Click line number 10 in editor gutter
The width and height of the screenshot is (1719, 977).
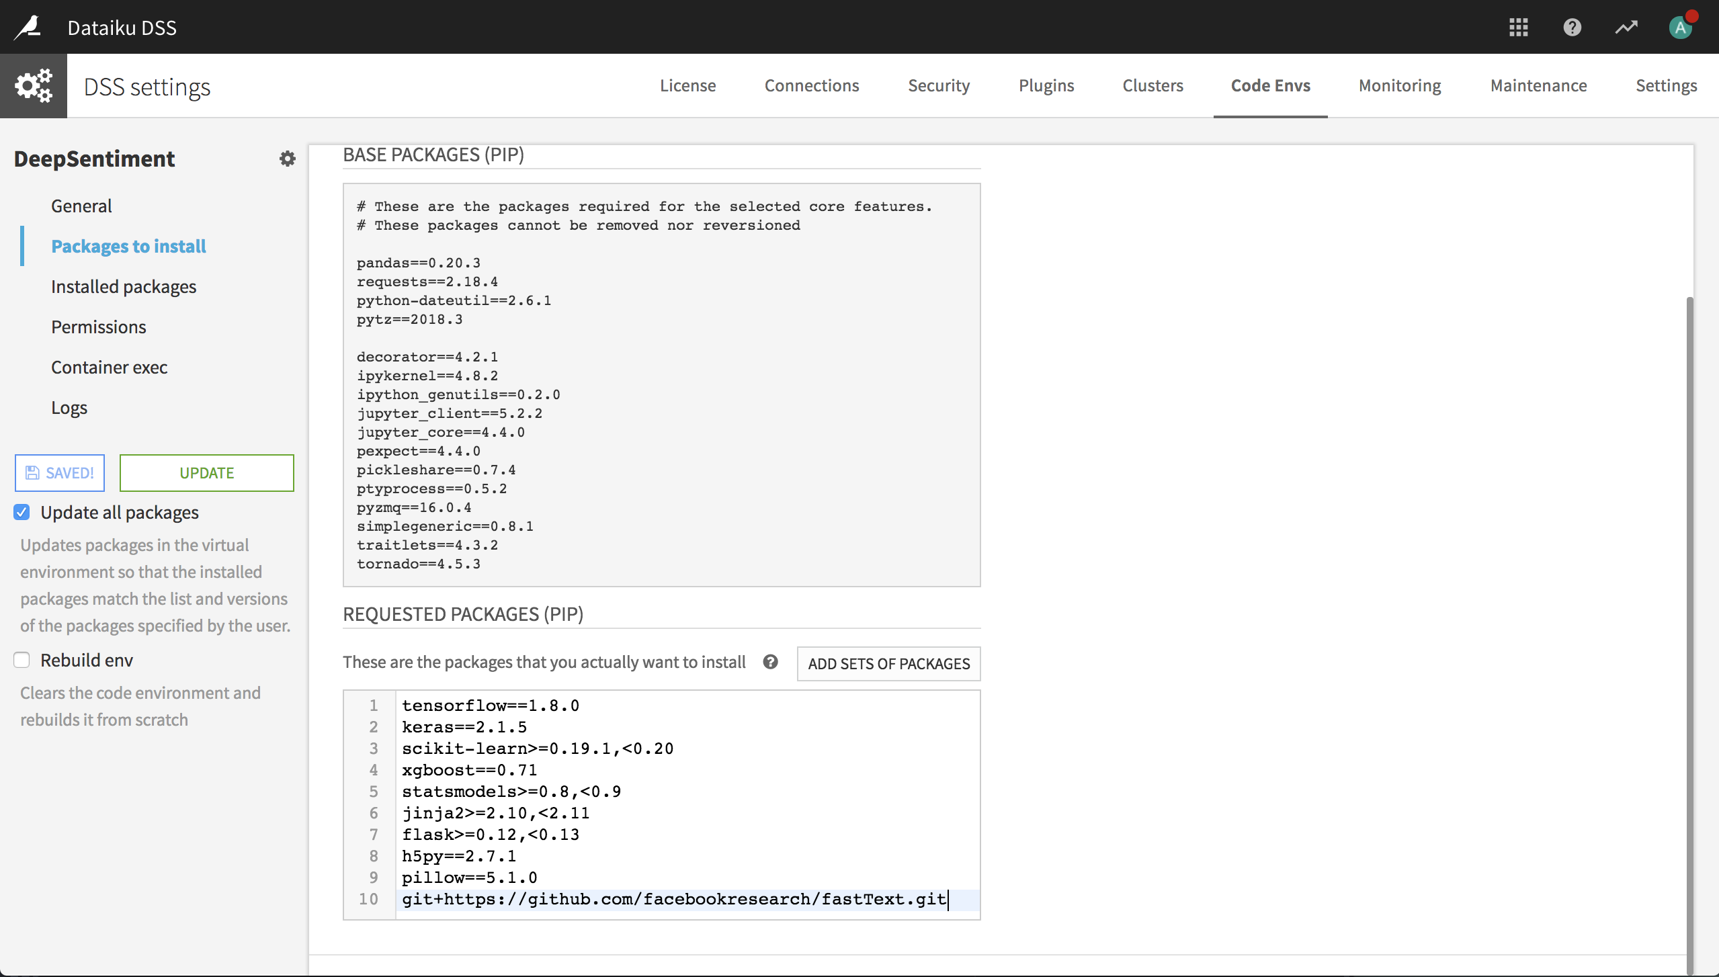click(368, 899)
